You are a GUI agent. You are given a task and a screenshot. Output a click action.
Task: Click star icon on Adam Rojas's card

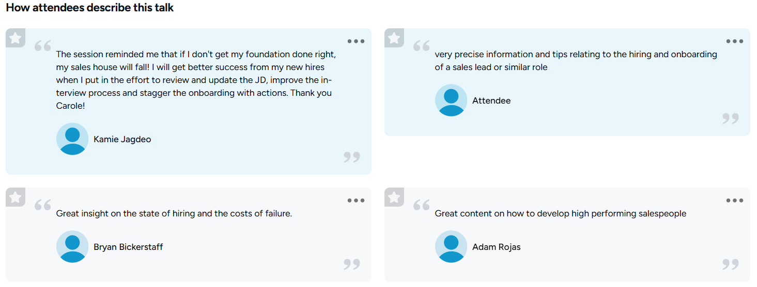point(394,197)
